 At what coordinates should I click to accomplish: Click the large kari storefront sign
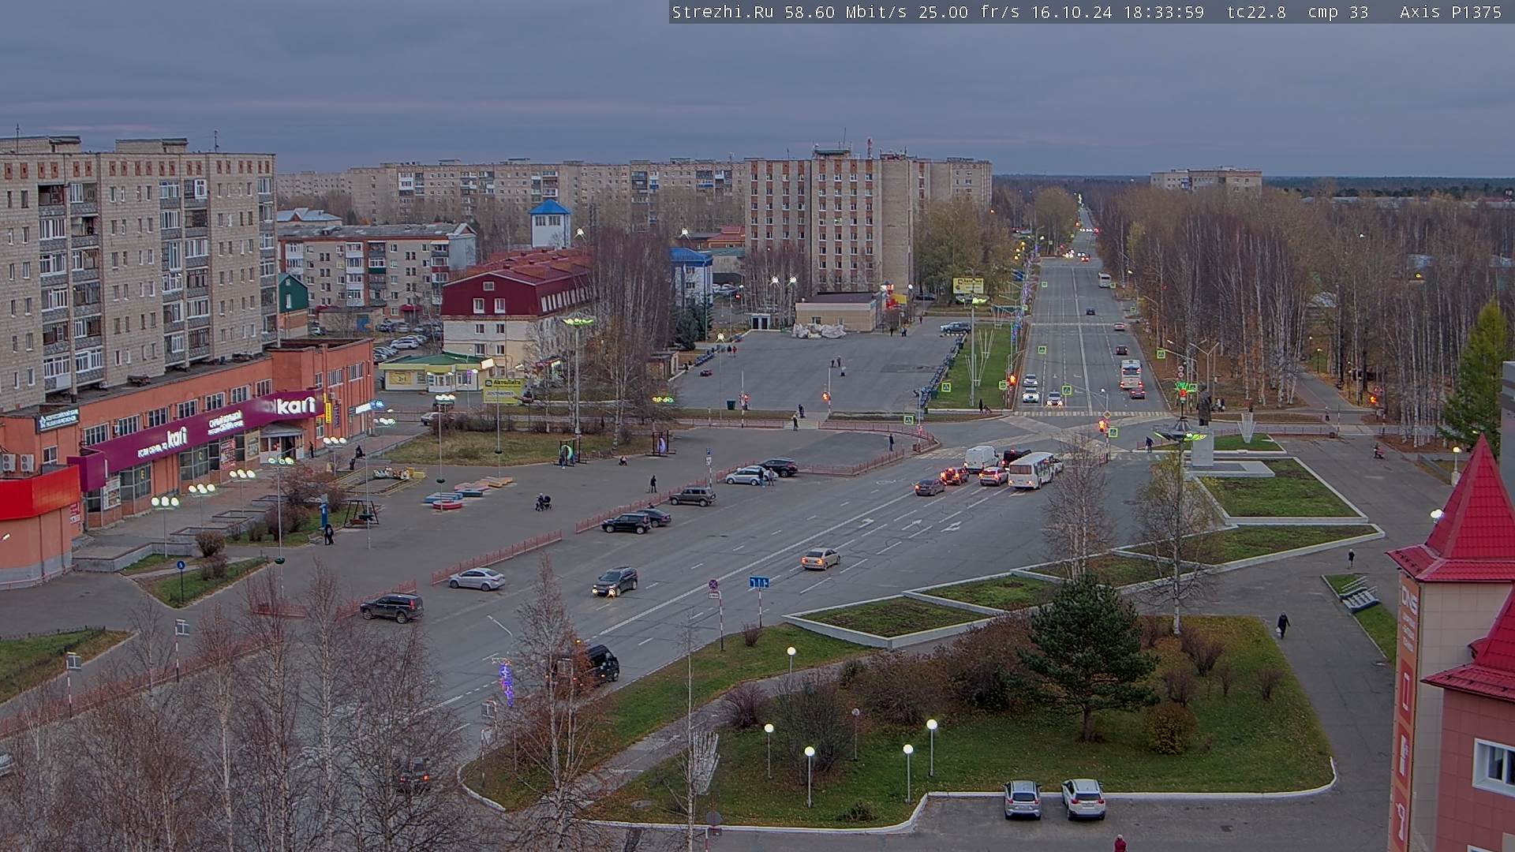pyautogui.click(x=295, y=405)
